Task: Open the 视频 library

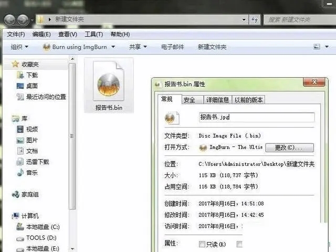Action: [27, 129]
